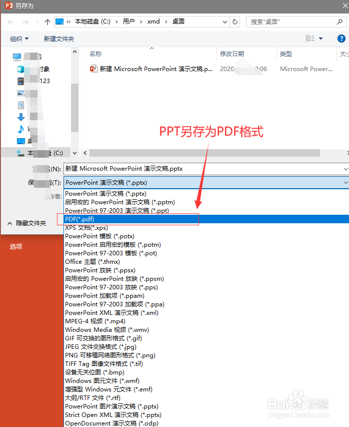The image size is (349, 427).
Task: Select macro-enabled template (*.potm)
Action: pos(206,245)
